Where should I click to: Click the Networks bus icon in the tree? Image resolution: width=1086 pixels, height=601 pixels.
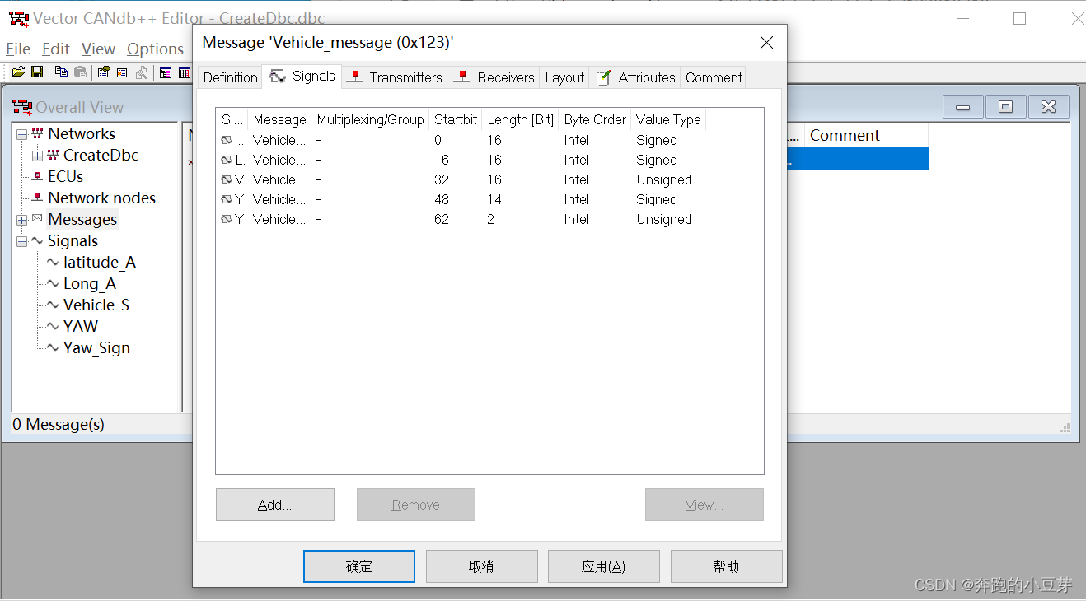pos(37,133)
